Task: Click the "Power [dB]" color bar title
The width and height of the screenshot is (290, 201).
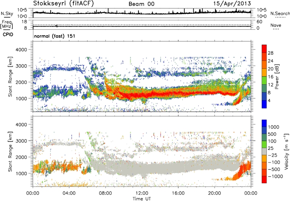Action: [277, 77]
